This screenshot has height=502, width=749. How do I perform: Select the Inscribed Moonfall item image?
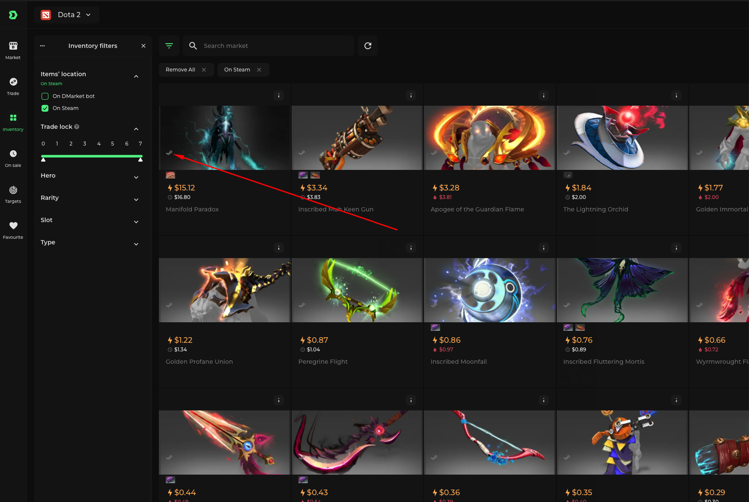pyautogui.click(x=489, y=290)
